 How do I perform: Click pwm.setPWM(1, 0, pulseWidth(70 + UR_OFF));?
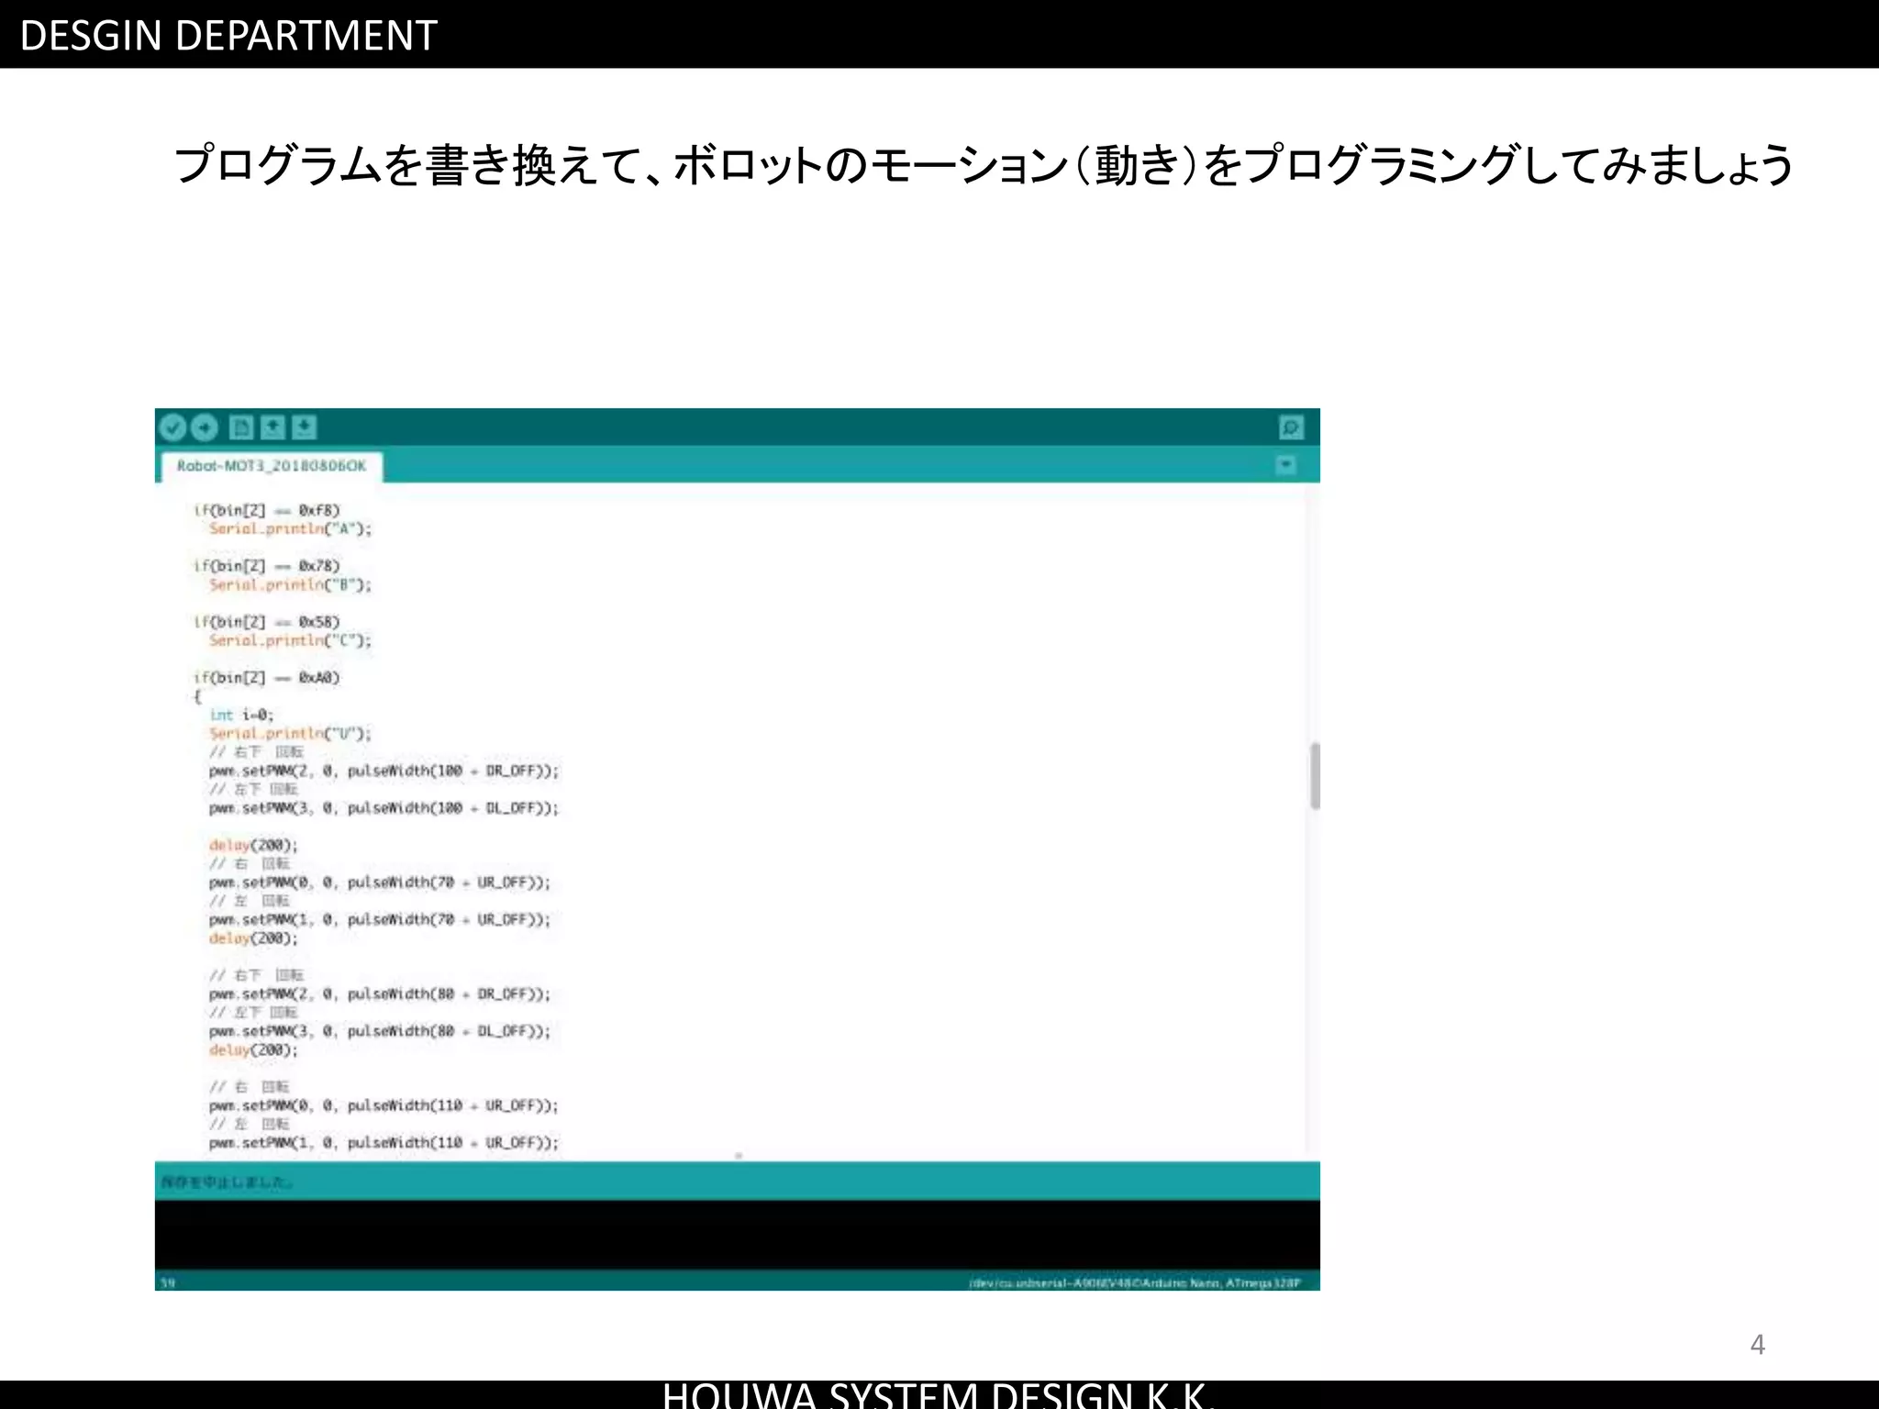[380, 920]
